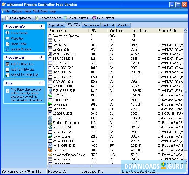Open Help Content book icon
Screen dimensions: 189x175
tap(94, 18)
